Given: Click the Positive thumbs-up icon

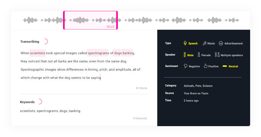Looking at the screenshot, I should click(206, 66).
